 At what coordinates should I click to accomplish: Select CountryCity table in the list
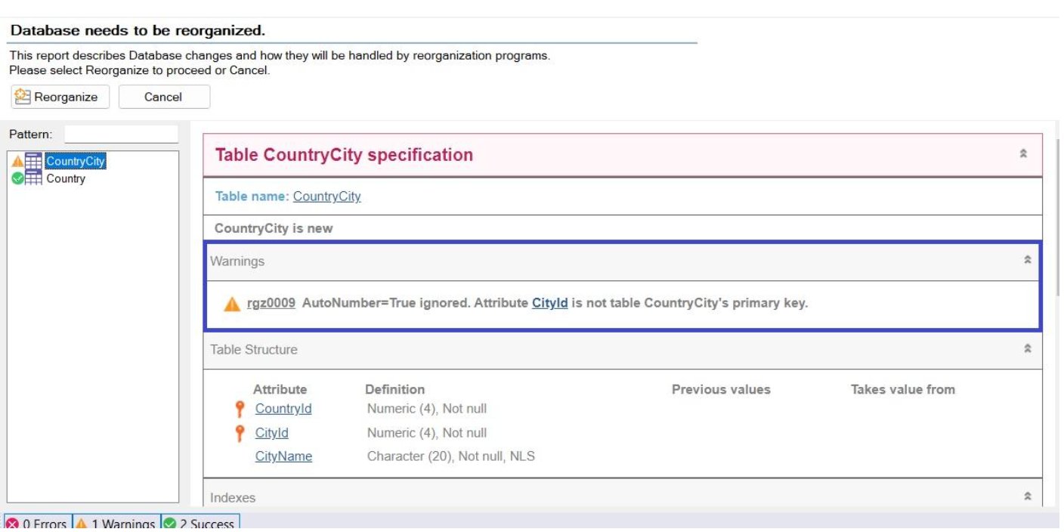point(75,161)
